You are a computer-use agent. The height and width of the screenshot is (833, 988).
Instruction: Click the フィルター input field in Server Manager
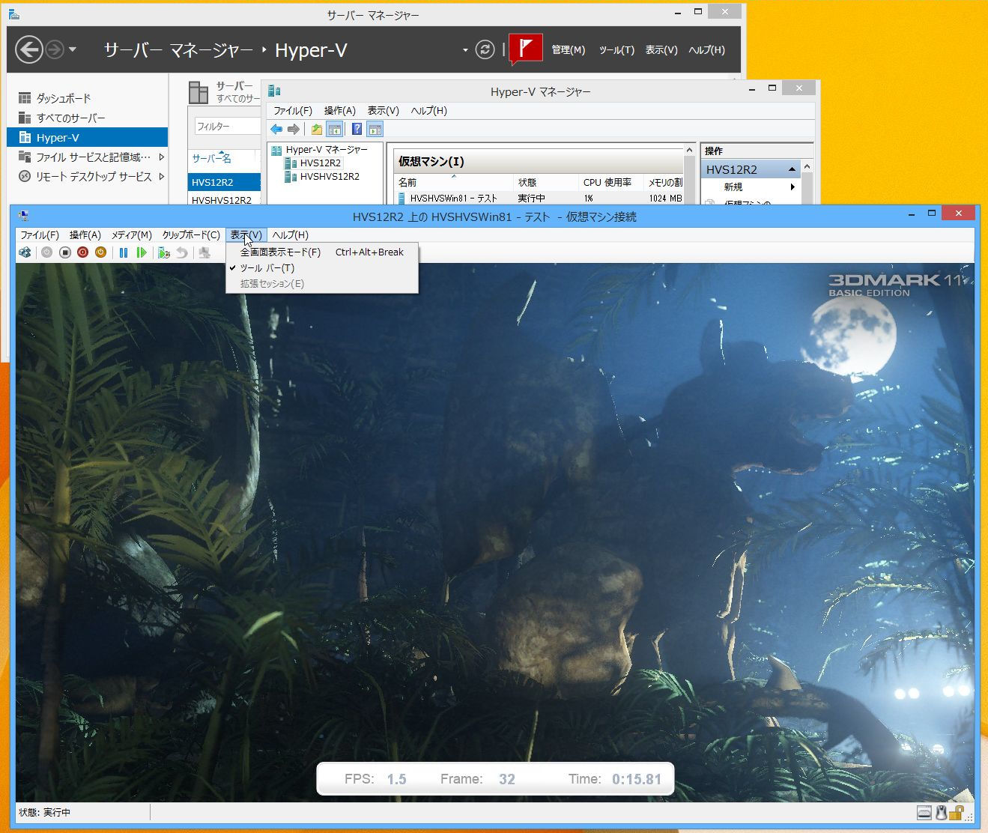click(228, 127)
